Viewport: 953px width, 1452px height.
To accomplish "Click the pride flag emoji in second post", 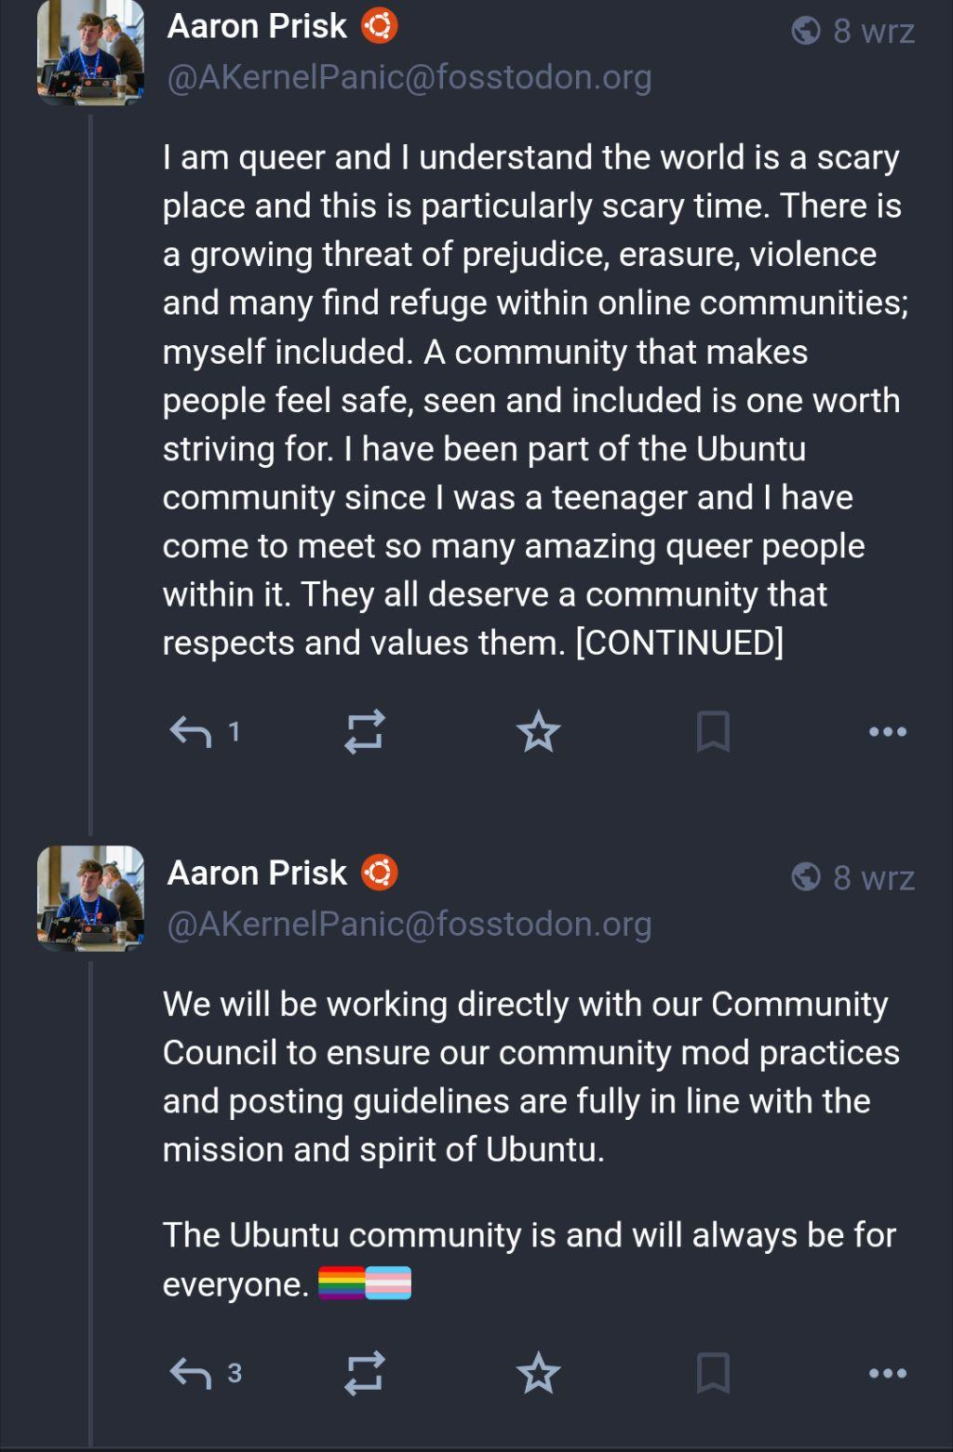I will click(x=342, y=1284).
